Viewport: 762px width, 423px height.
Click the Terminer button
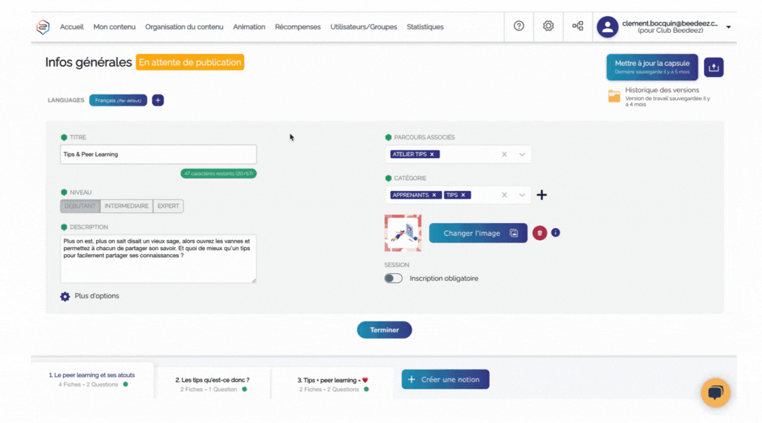click(x=384, y=330)
